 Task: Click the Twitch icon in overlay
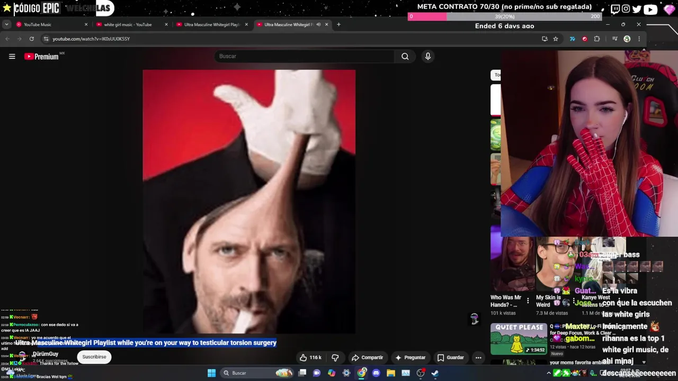pos(615,8)
